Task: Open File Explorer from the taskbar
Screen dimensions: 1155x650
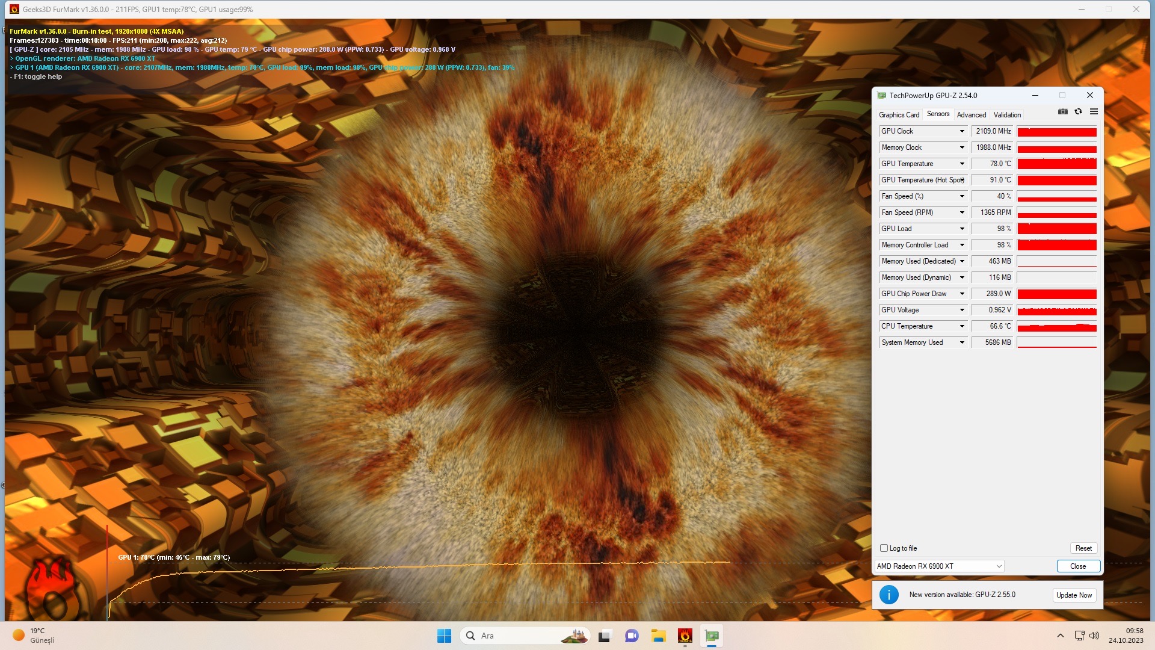Action: coord(658,636)
